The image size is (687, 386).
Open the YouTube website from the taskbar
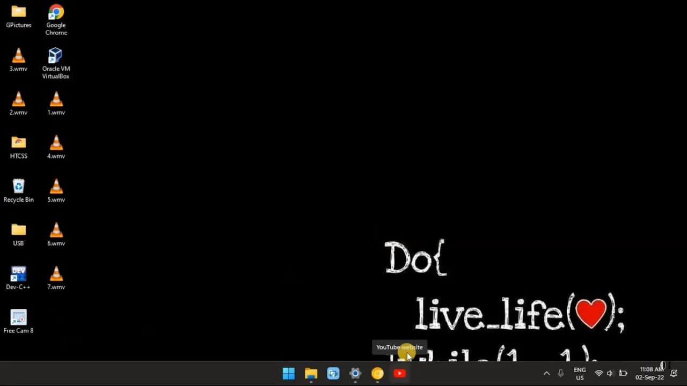(399, 373)
